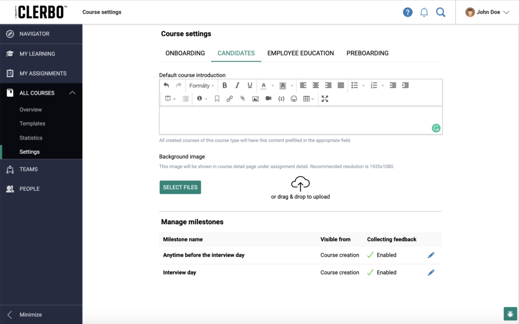Undo the last edit in the editor

click(166, 85)
